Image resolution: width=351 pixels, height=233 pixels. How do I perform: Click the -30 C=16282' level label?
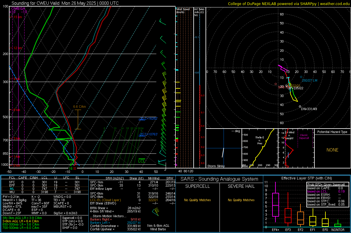click(x=148, y=118)
